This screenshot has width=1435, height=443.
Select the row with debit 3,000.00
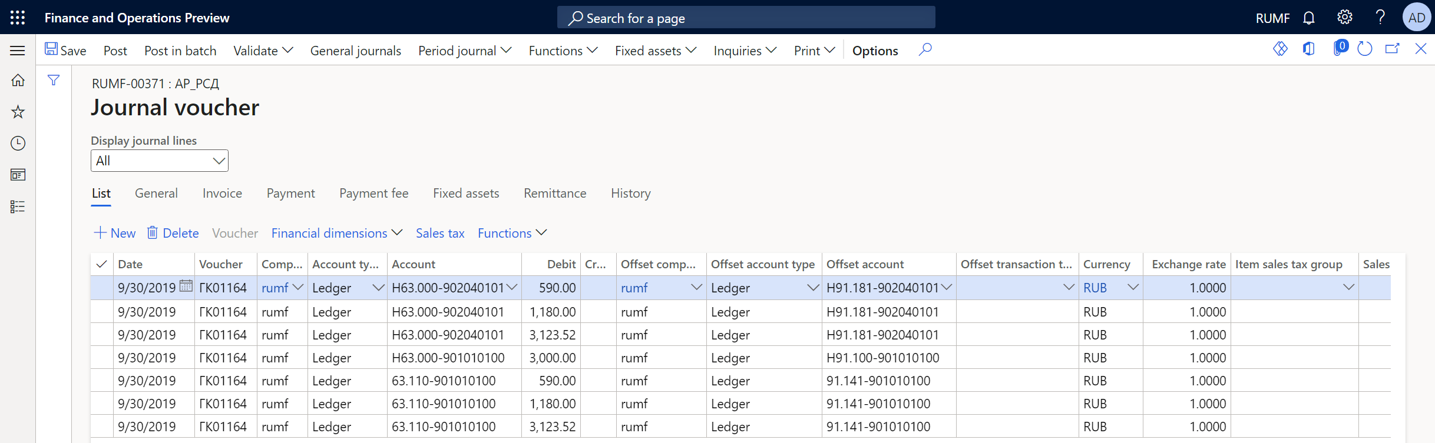pyautogui.click(x=740, y=358)
